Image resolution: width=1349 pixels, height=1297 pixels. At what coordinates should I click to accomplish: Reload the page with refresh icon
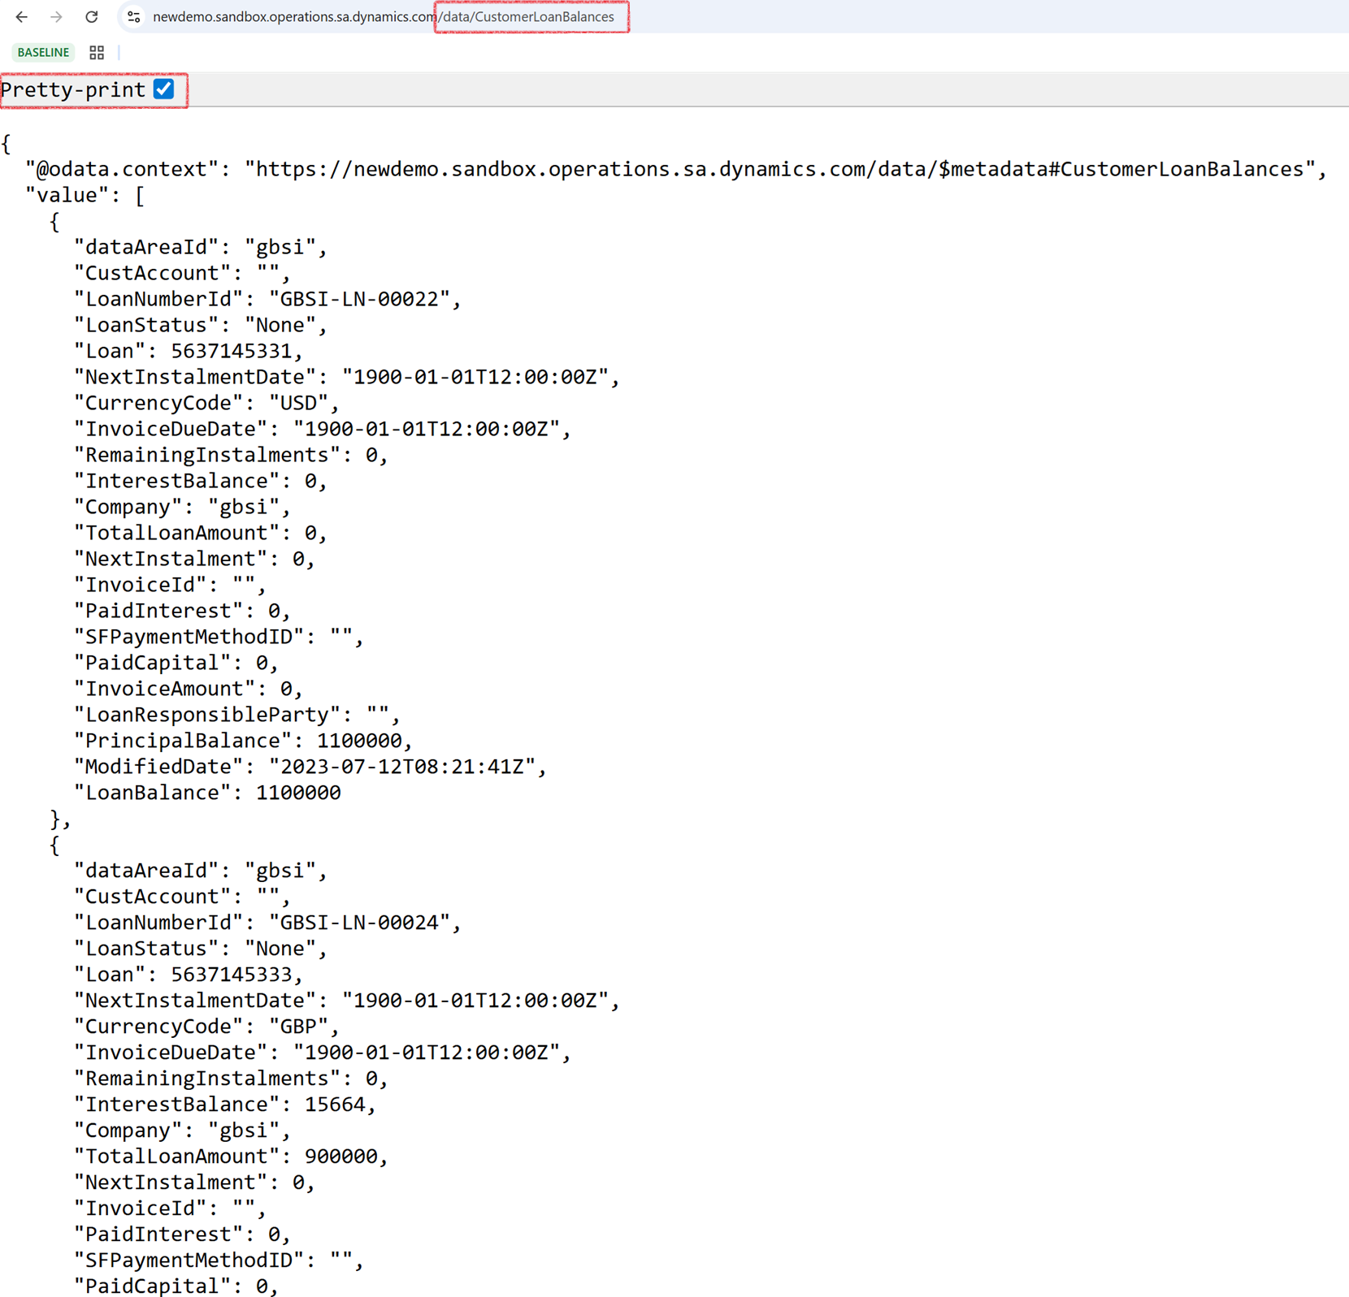pos(92,16)
